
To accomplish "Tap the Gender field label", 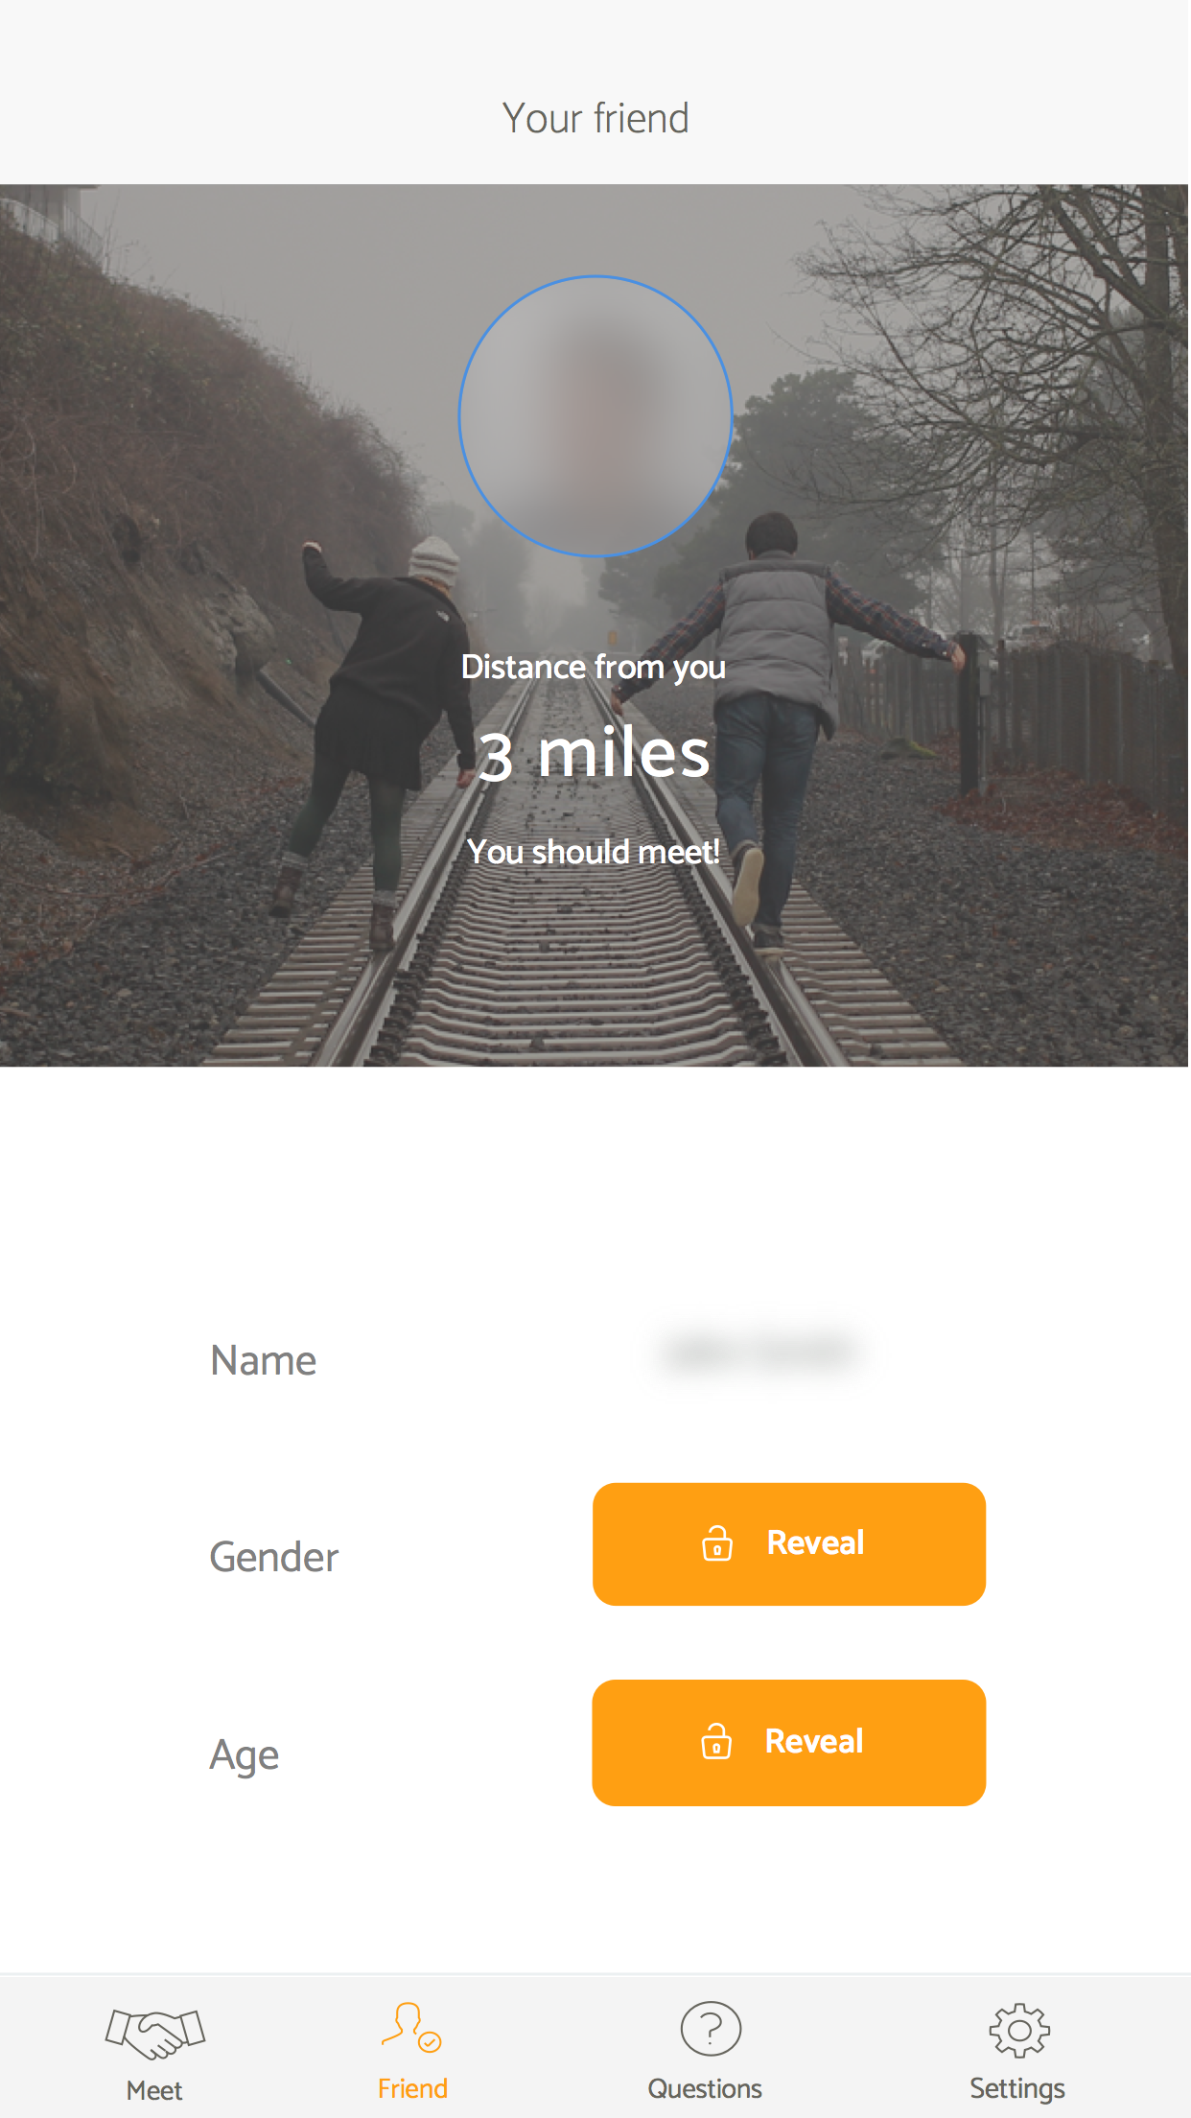I will pos(274,1557).
